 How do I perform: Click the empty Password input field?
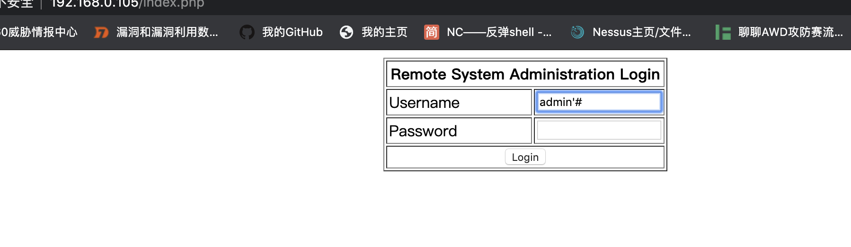(599, 131)
